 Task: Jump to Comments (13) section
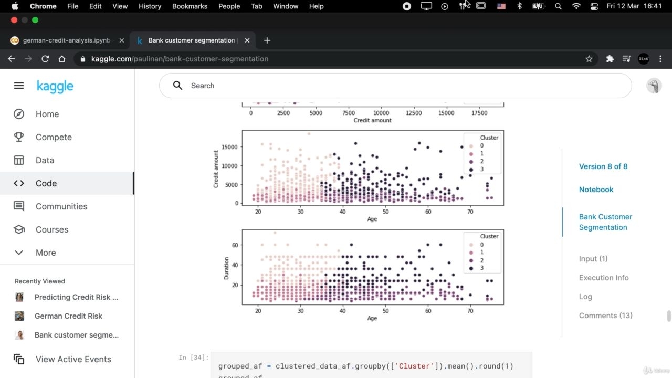[x=605, y=316]
